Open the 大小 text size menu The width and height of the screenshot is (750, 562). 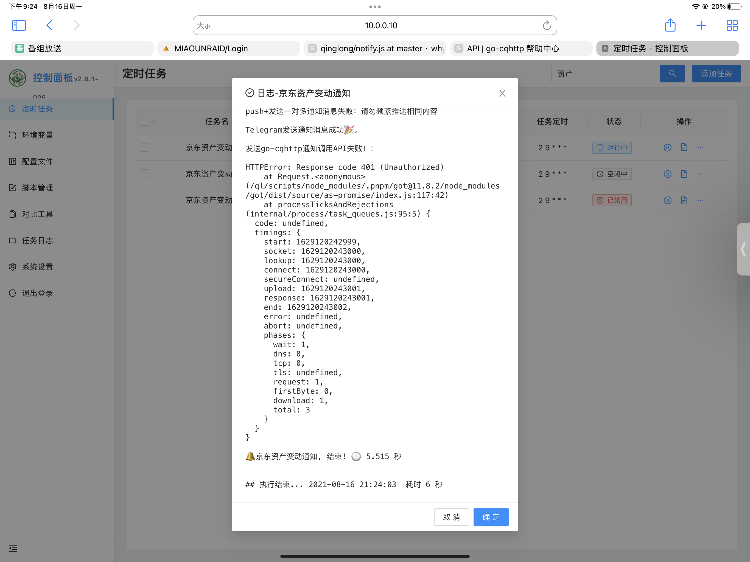(204, 26)
